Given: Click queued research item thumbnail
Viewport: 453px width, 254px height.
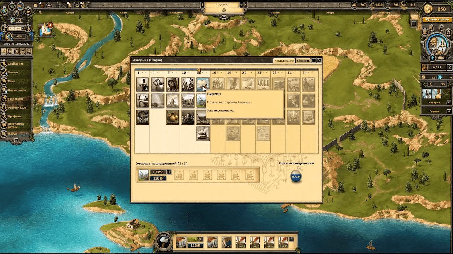Looking at the screenshot, I should [x=143, y=175].
